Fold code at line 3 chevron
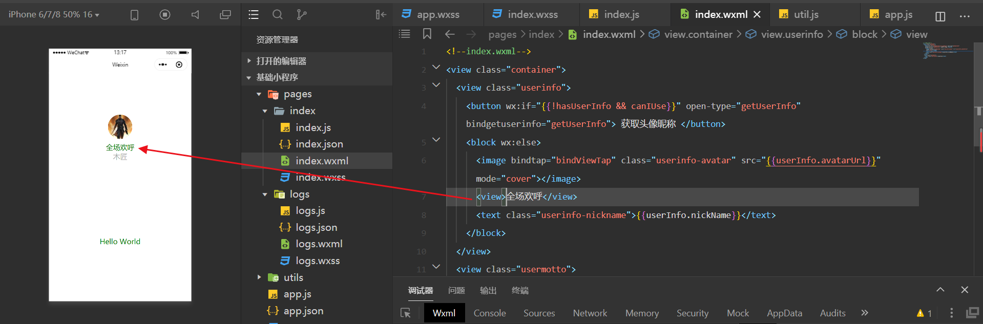Screen dimensions: 983x324 (436, 85)
